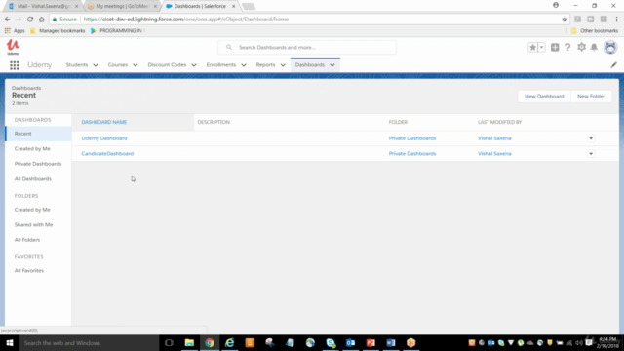Open the Apps bookmarks shortcut
Viewport: 624px width, 351px height.
tap(15, 30)
